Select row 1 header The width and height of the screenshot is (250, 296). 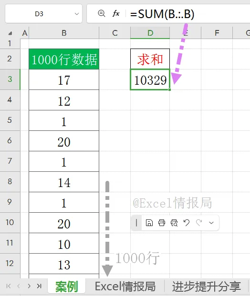tap(10, 44)
